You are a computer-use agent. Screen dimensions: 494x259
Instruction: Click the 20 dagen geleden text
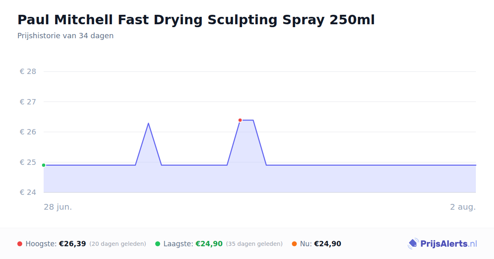coord(118,244)
